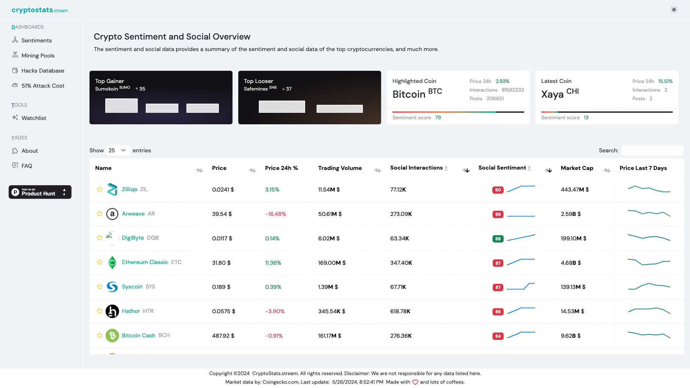Open the Show entries dropdown
The image size is (690, 388).
point(118,150)
